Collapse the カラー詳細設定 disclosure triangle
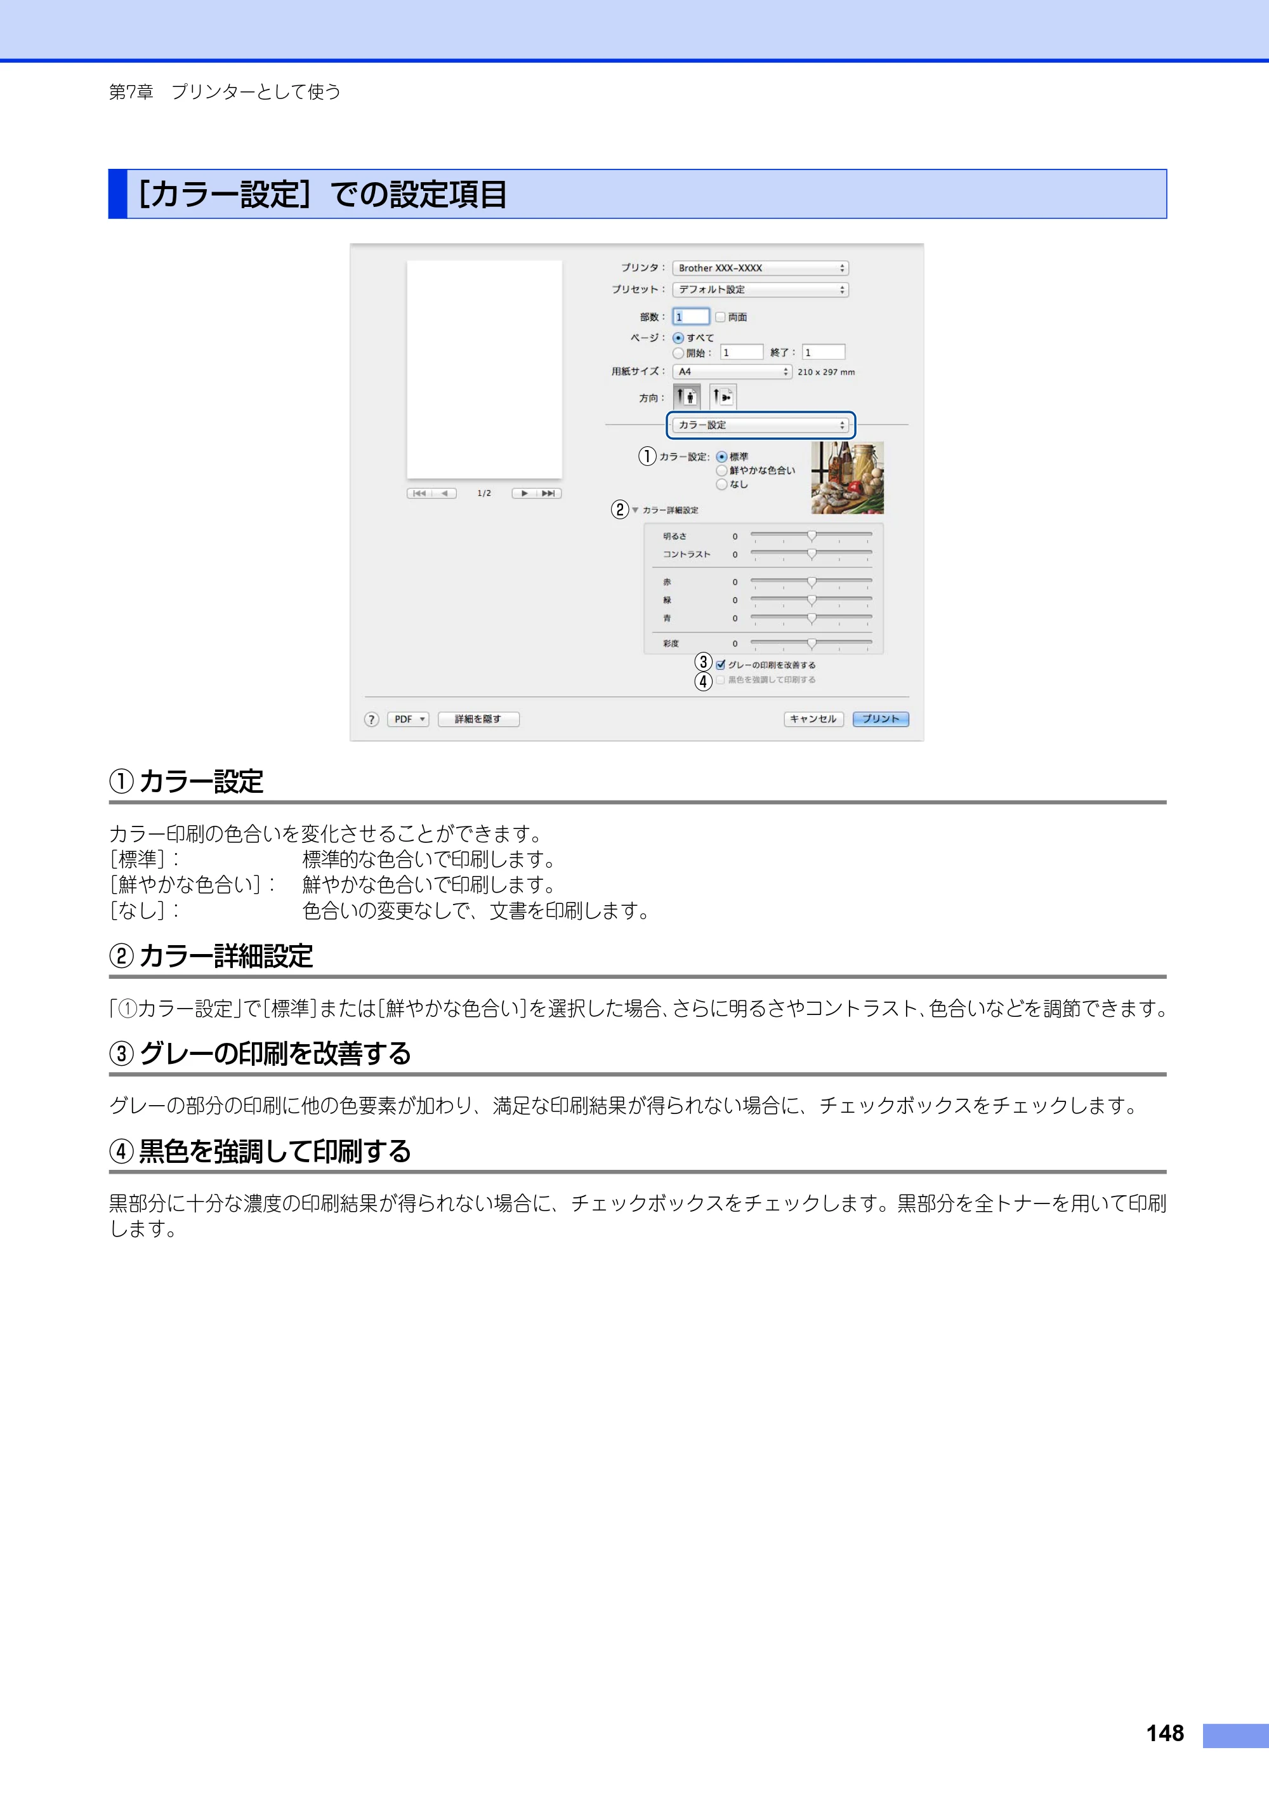Screen dimensions: 1269x1797 pyautogui.click(x=635, y=510)
